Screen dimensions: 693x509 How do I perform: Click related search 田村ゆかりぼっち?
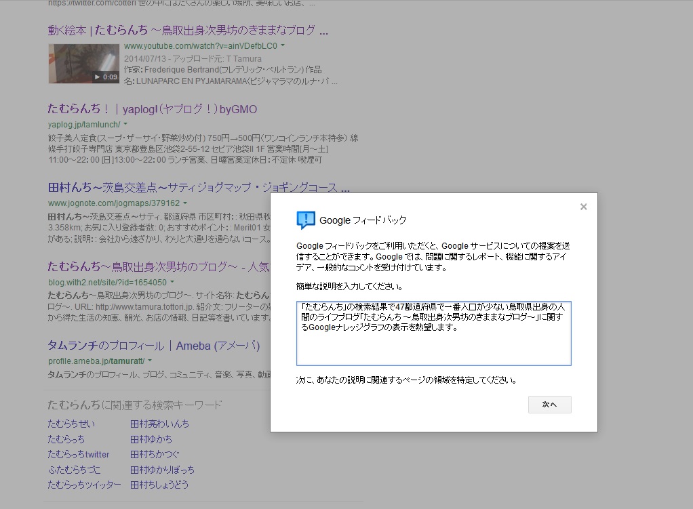coord(162,470)
